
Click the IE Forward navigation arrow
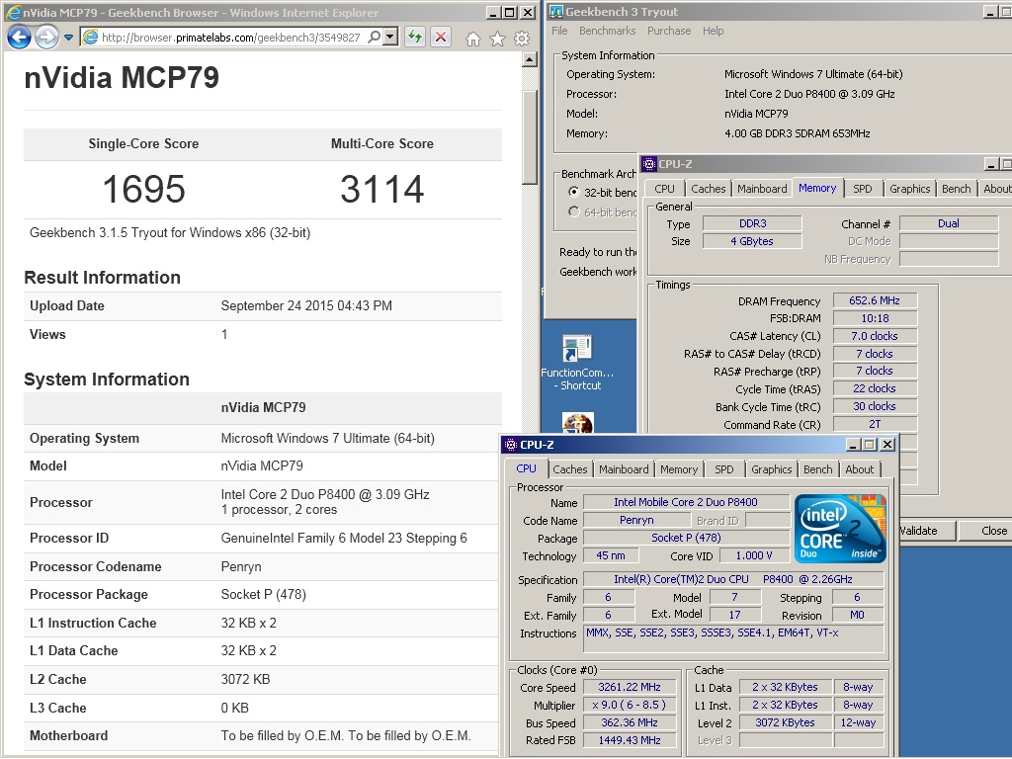tap(46, 38)
